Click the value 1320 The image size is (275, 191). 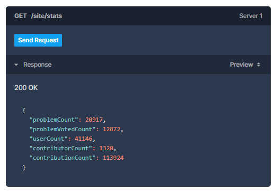(106, 148)
